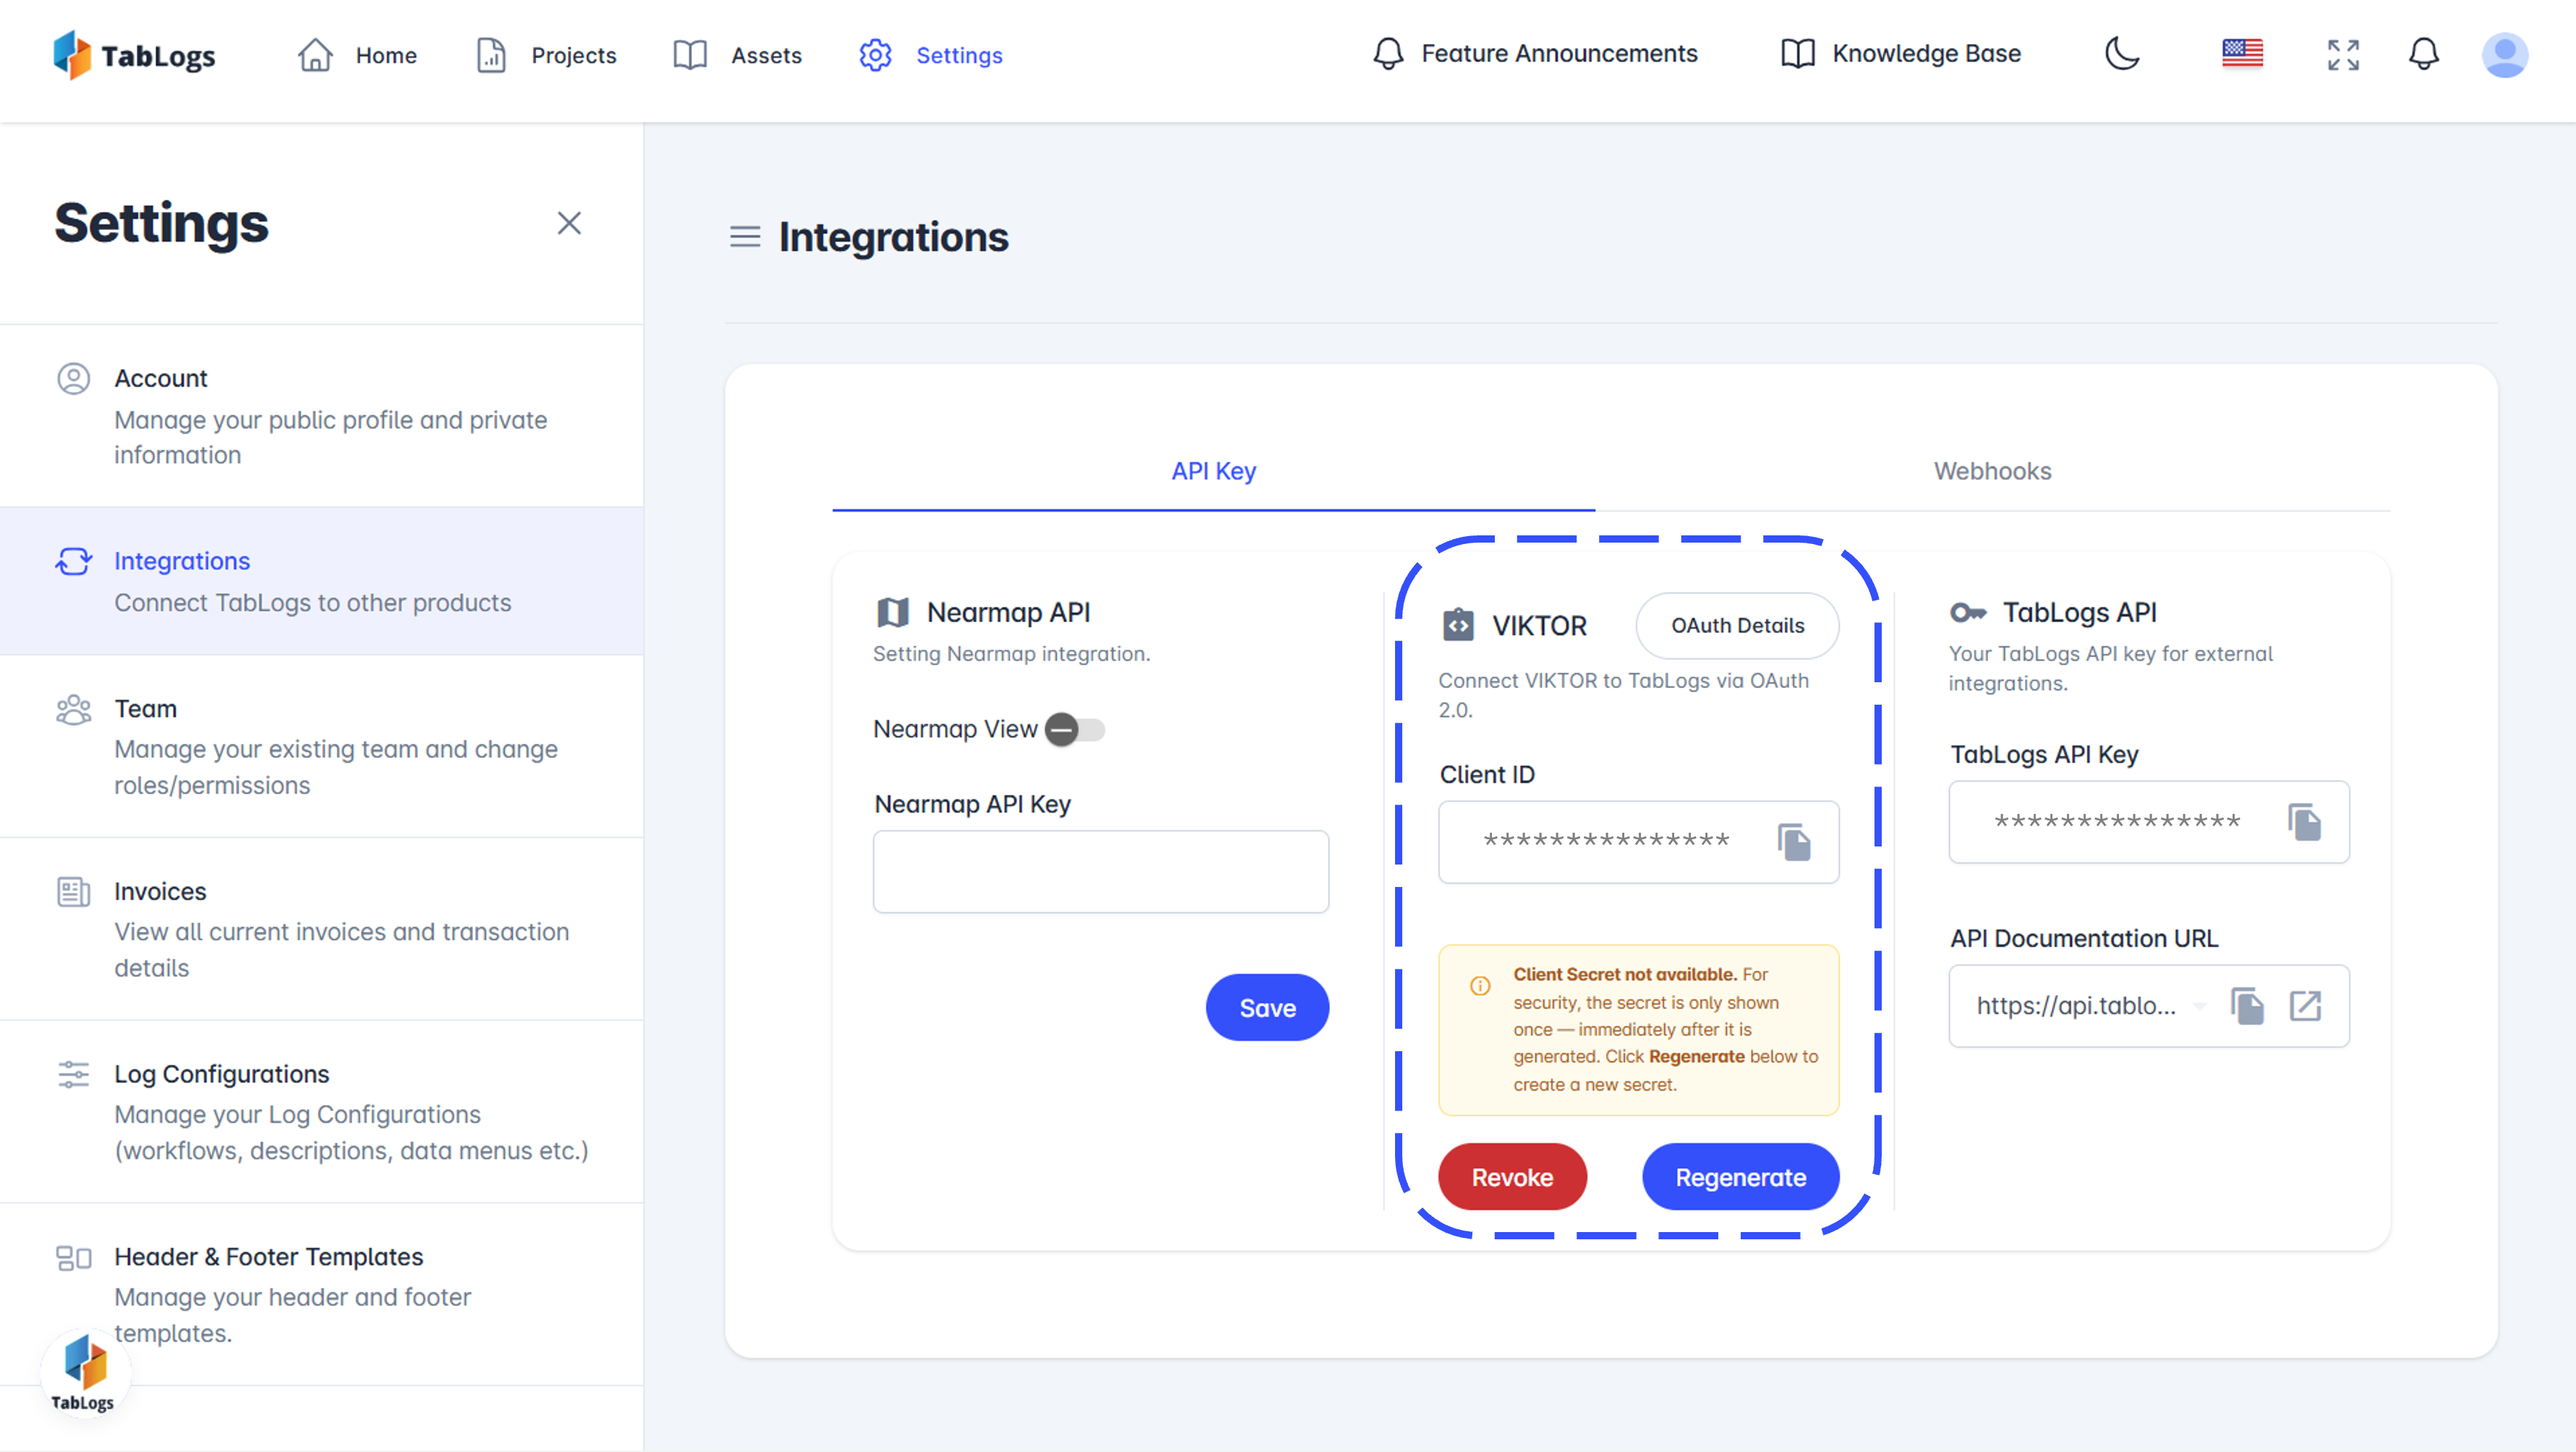The width and height of the screenshot is (2576, 1452).
Task: Open the Knowledge Base link
Action: pos(1900,53)
